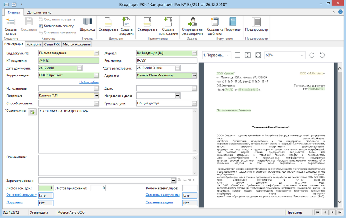Open the Адресаты ellipsis picker
The height and width of the screenshot is (218, 346).
194,75
